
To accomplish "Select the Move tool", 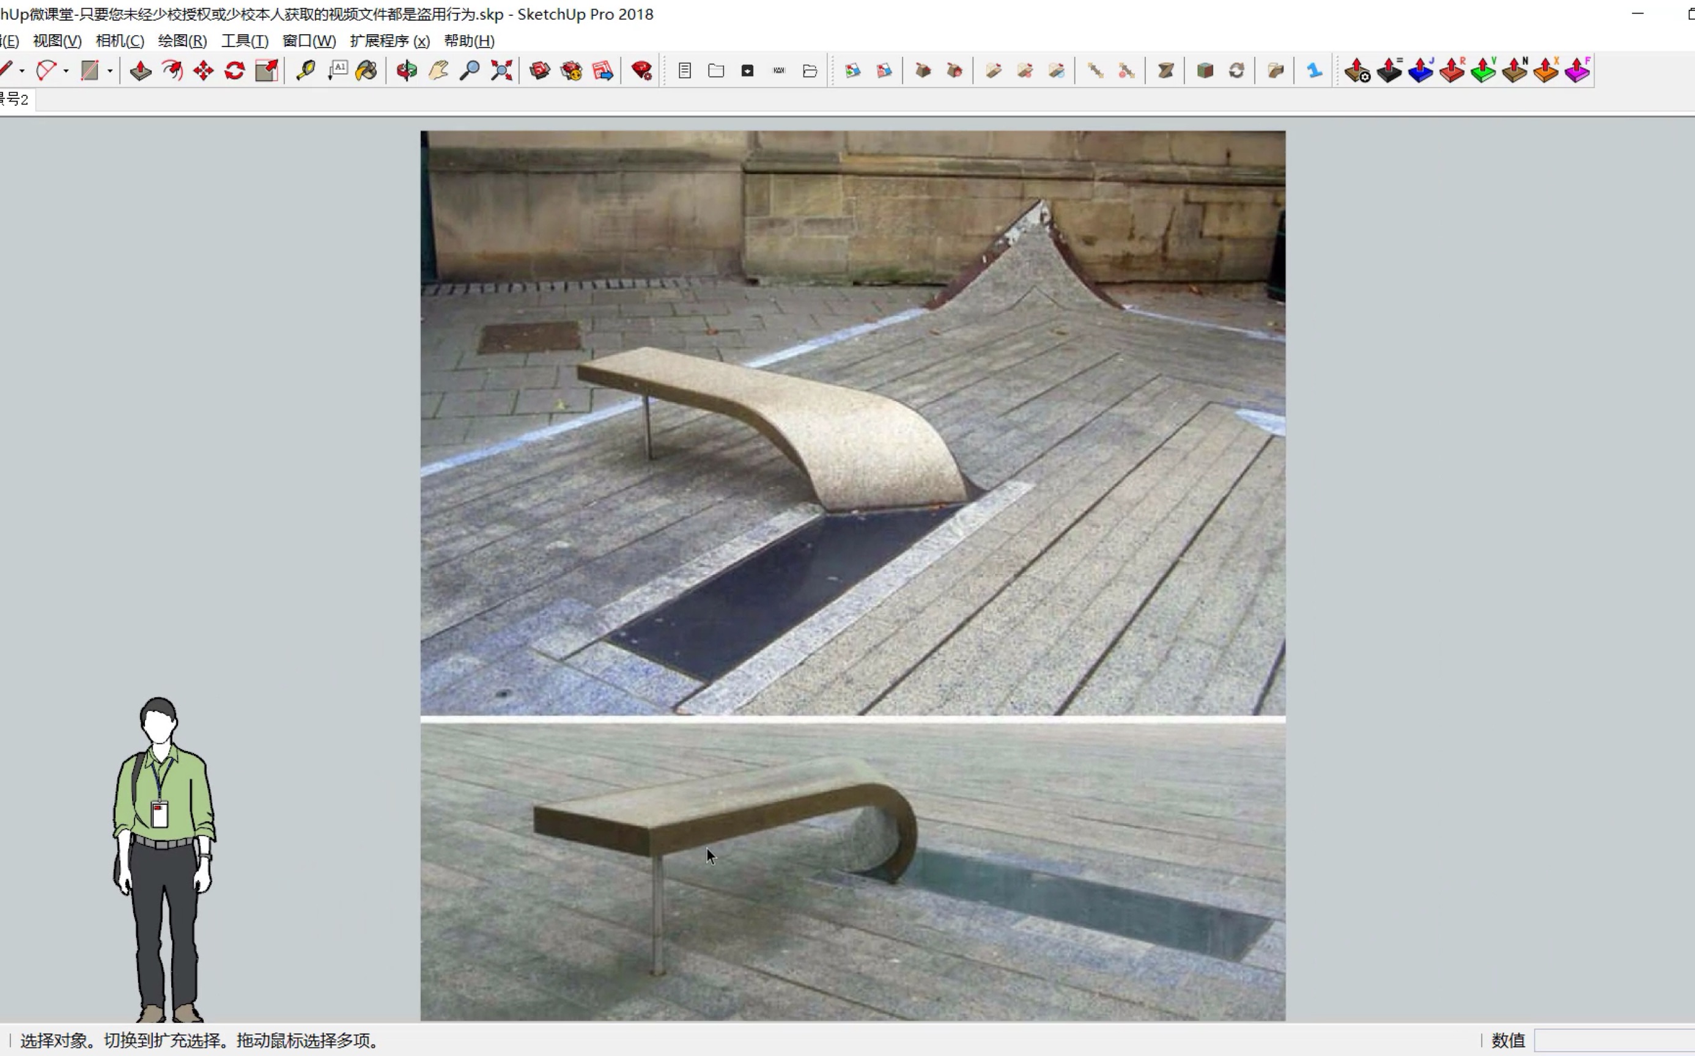I will pos(204,70).
